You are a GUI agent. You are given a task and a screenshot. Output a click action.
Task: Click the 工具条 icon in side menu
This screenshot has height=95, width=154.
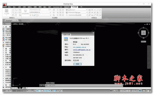[x=4, y=35]
